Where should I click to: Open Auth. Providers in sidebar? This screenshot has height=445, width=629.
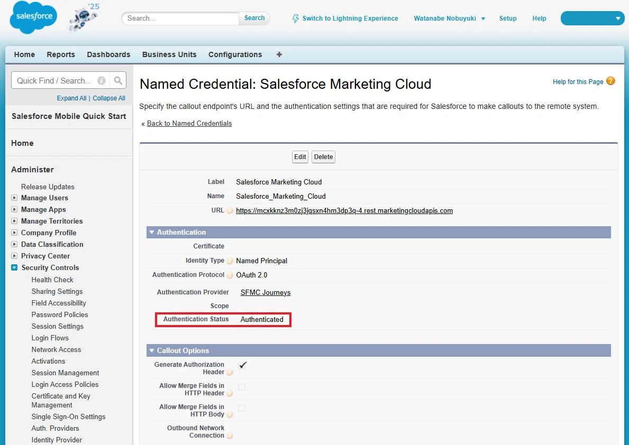[x=56, y=429]
